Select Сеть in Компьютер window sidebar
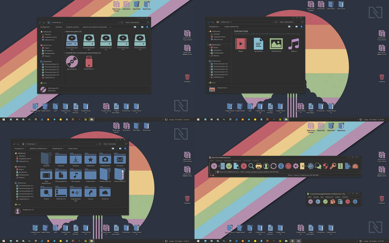 coord(43,83)
